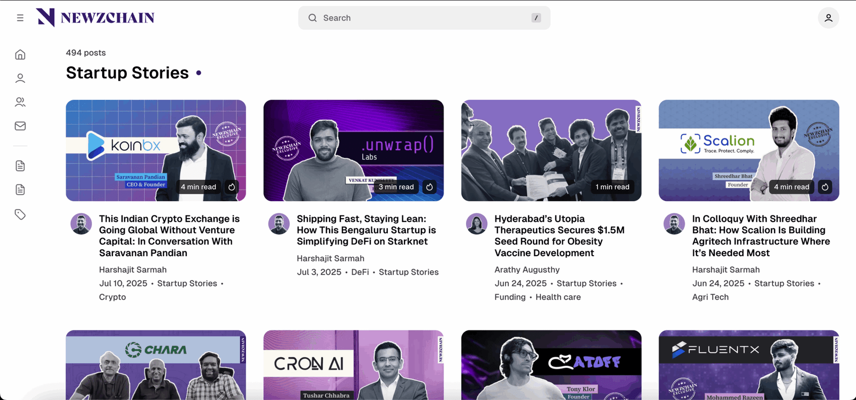Click '3 min read' badge on unwrap() thumbnail
The image size is (856, 400).
point(396,187)
